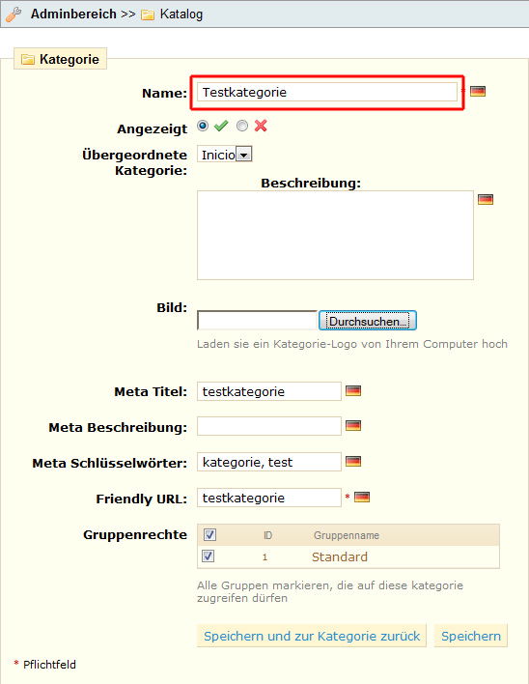Click the flag icon beside Friendly URL
This screenshot has width=529, height=684.
click(x=362, y=498)
